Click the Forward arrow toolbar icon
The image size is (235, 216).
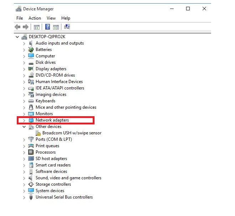point(26,27)
